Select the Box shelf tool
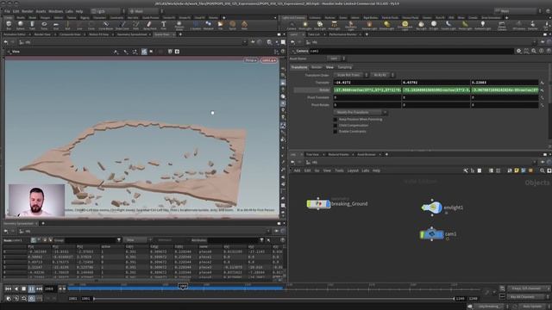This screenshot has width=552, height=310. tap(9, 25)
